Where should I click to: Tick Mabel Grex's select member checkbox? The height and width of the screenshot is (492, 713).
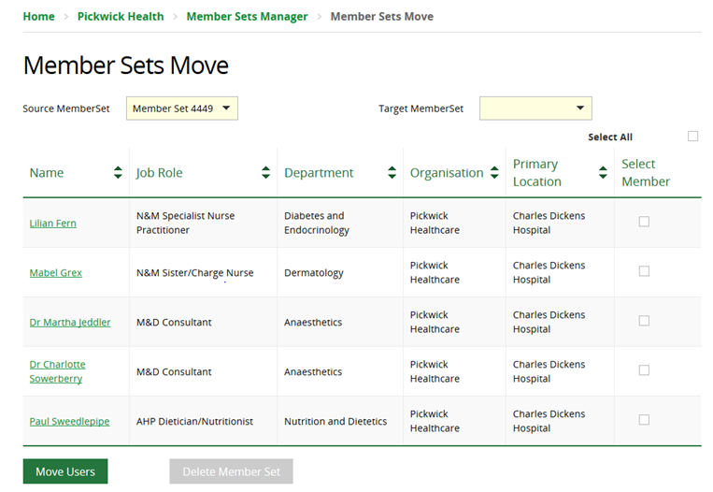point(644,271)
